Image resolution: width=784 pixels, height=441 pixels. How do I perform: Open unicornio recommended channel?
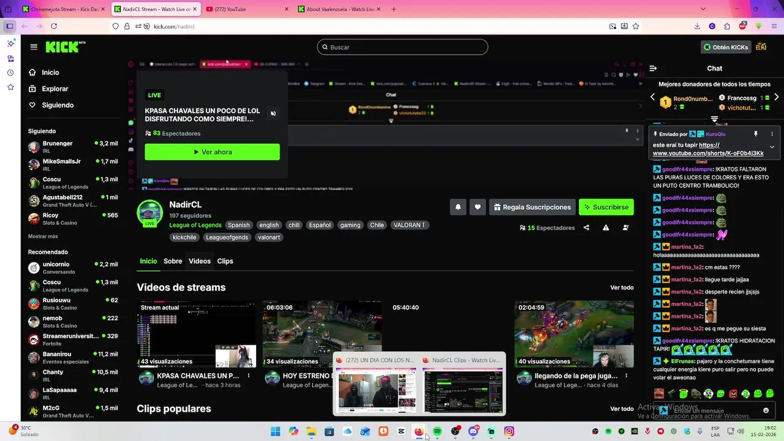(73, 268)
